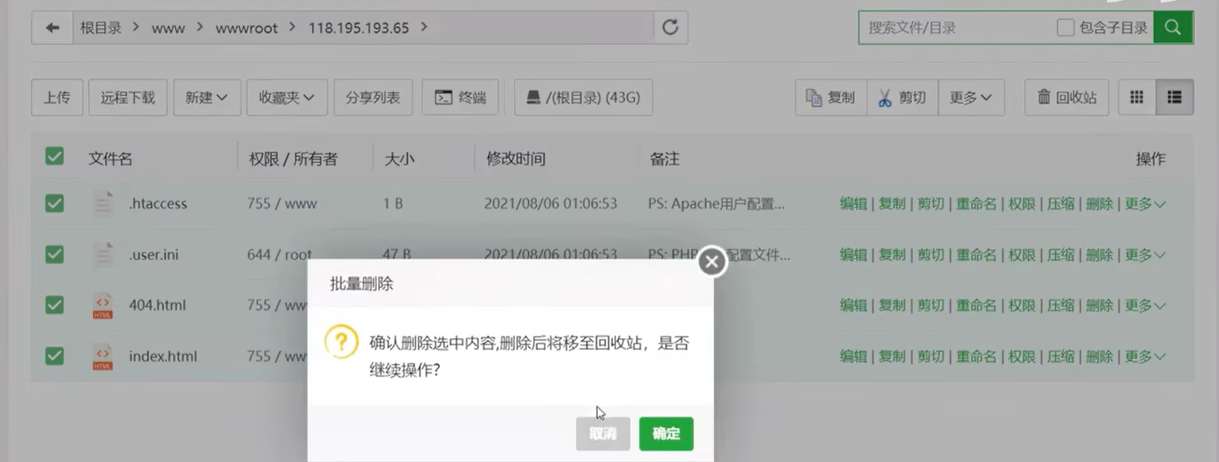The image size is (1219, 462).
Task: Toggle the select-all files checkbox
Action: click(55, 157)
